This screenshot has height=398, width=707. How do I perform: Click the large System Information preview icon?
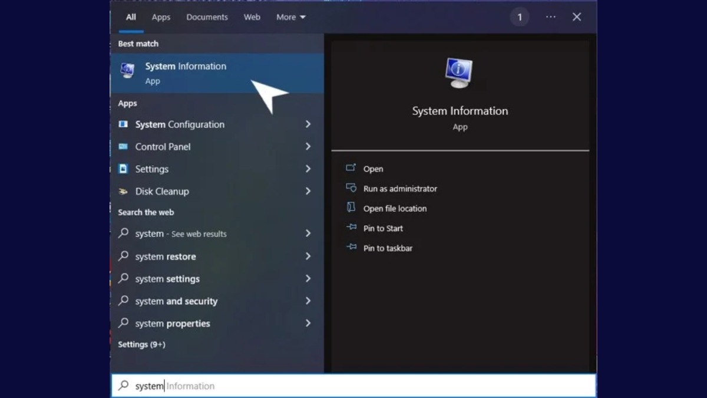460,73
